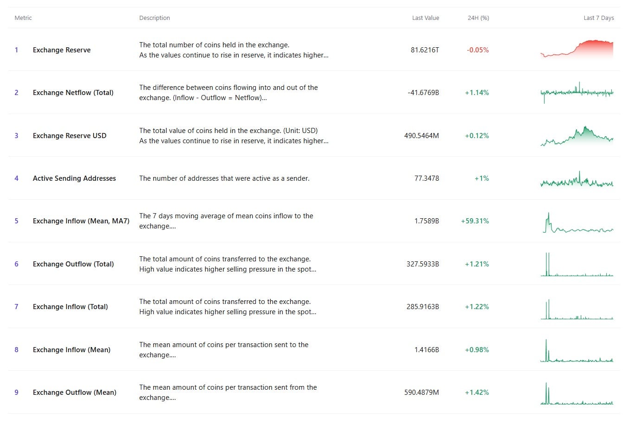Screen dimensions: 641x424
Task: Select the Exchange Netflow (Total) metric
Action: click(73, 92)
